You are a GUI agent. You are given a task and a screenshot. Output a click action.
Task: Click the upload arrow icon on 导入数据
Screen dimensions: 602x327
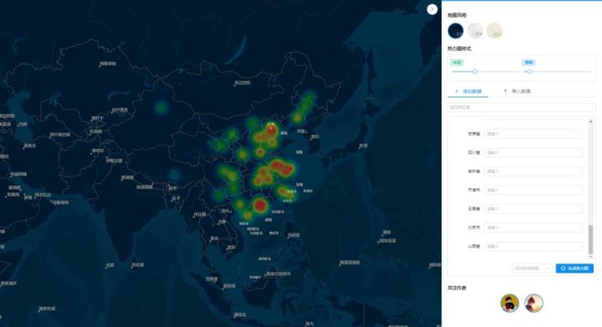(505, 91)
